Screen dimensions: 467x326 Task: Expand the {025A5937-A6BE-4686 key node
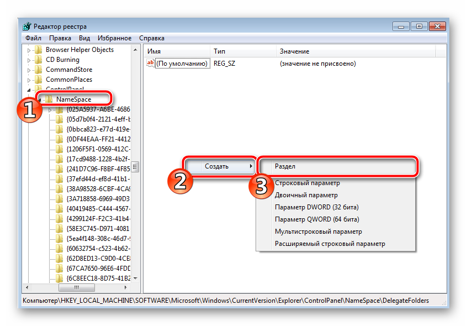click(50, 109)
